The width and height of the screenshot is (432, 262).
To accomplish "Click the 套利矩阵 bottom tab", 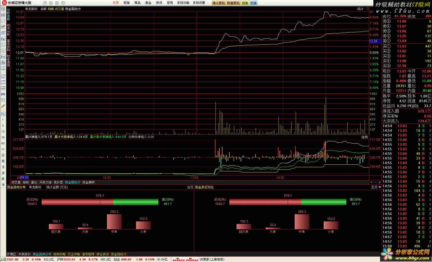I will 88,254.
